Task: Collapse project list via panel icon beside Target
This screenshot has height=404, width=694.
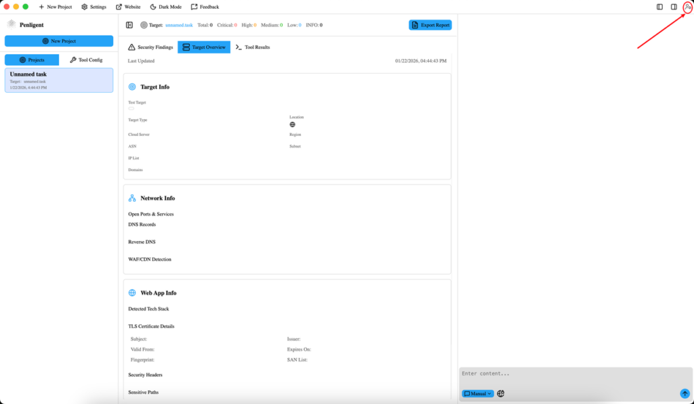Action: pyautogui.click(x=129, y=25)
